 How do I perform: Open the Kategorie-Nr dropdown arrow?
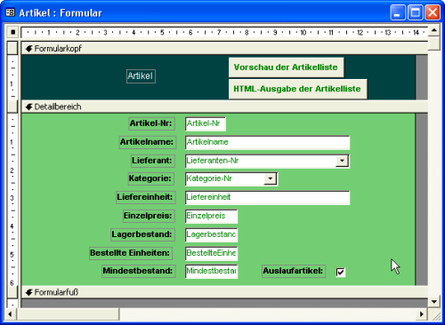coord(271,179)
